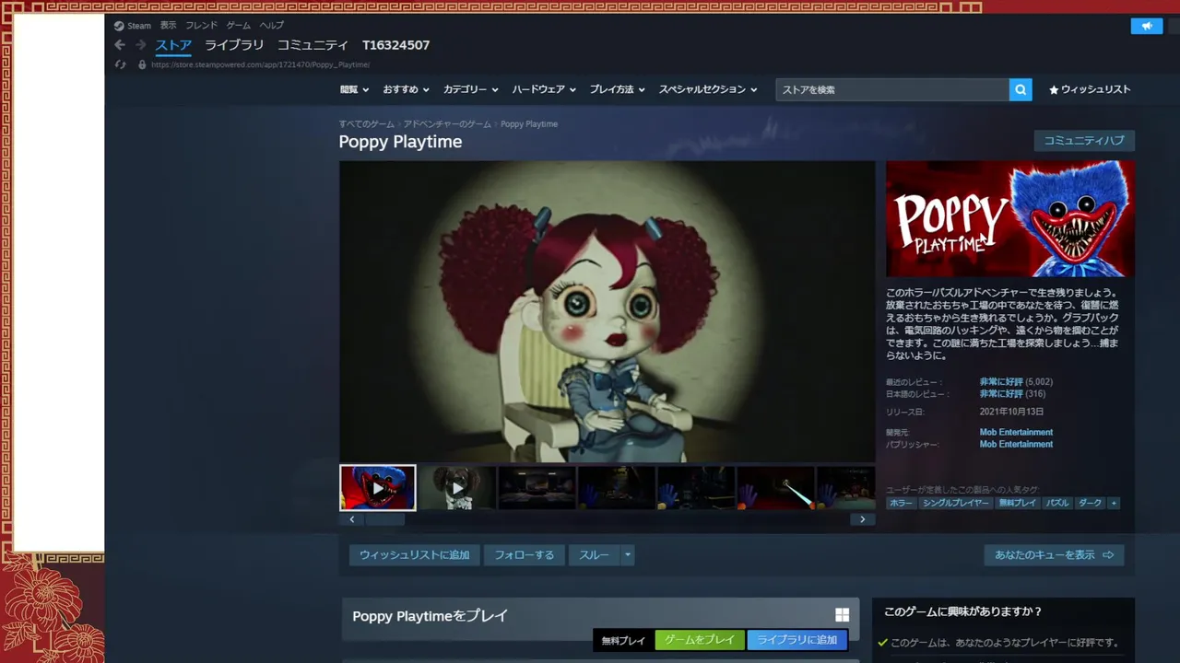Click ウィッシュリストに追加 button

(414, 555)
